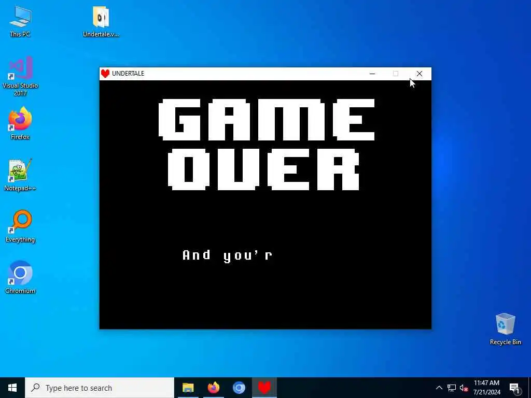Select the UNDERTALE heart taskbar button
531x398 pixels.
pyautogui.click(x=264, y=388)
